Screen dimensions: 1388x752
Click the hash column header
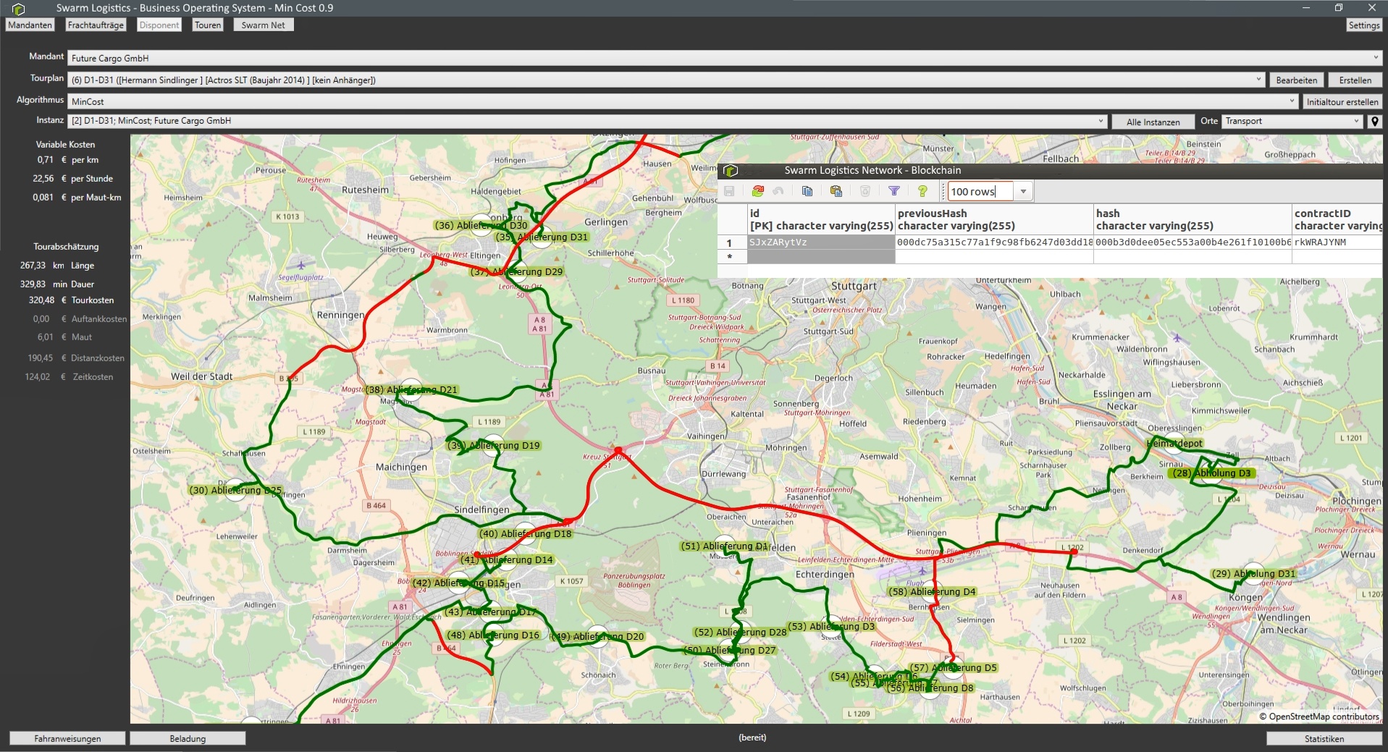coord(1193,219)
